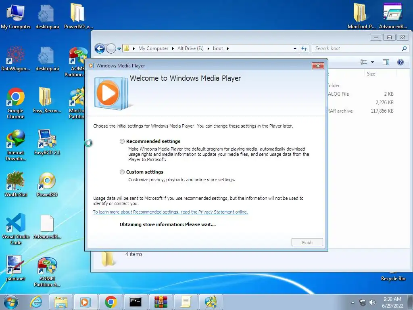Choose the Custom settings radio option
The width and height of the screenshot is (413, 310).
[122, 172]
